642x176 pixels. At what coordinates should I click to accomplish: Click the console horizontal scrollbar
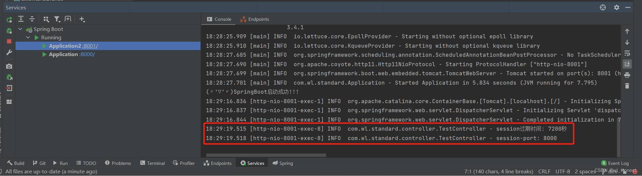(266, 155)
